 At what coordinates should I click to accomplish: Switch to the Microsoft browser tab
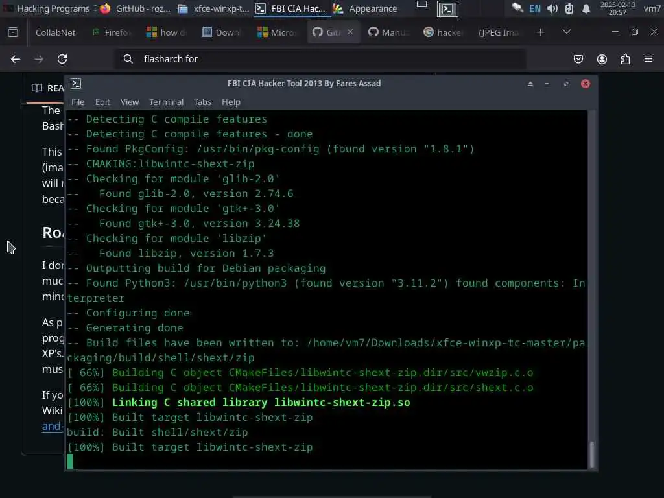277,32
